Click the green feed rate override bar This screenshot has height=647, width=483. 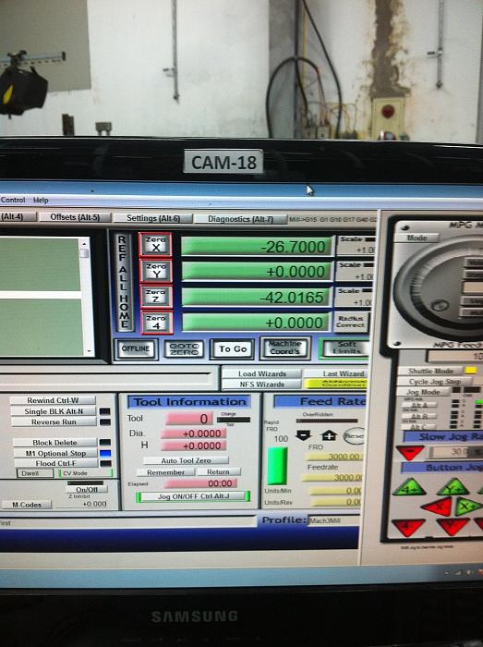pyautogui.click(x=277, y=466)
